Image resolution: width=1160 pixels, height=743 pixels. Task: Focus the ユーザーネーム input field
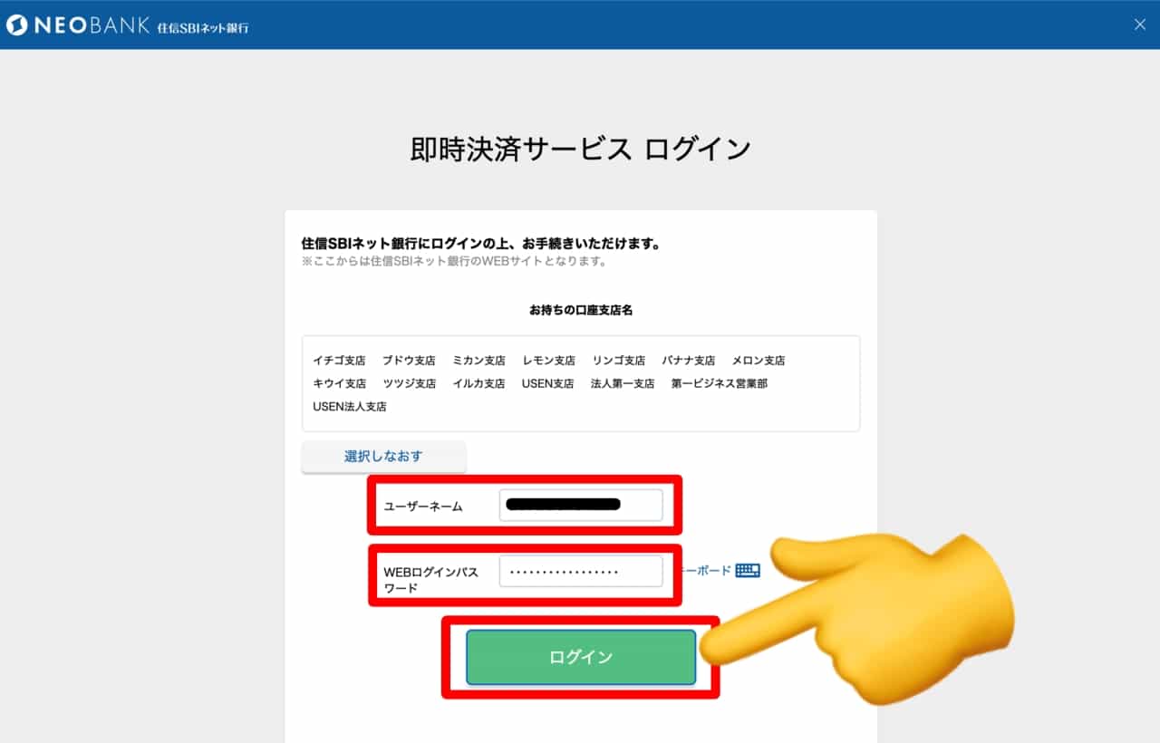coord(580,506)
